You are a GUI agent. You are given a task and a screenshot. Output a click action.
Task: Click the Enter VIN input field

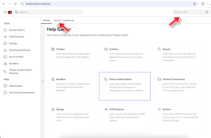[189, 12]
